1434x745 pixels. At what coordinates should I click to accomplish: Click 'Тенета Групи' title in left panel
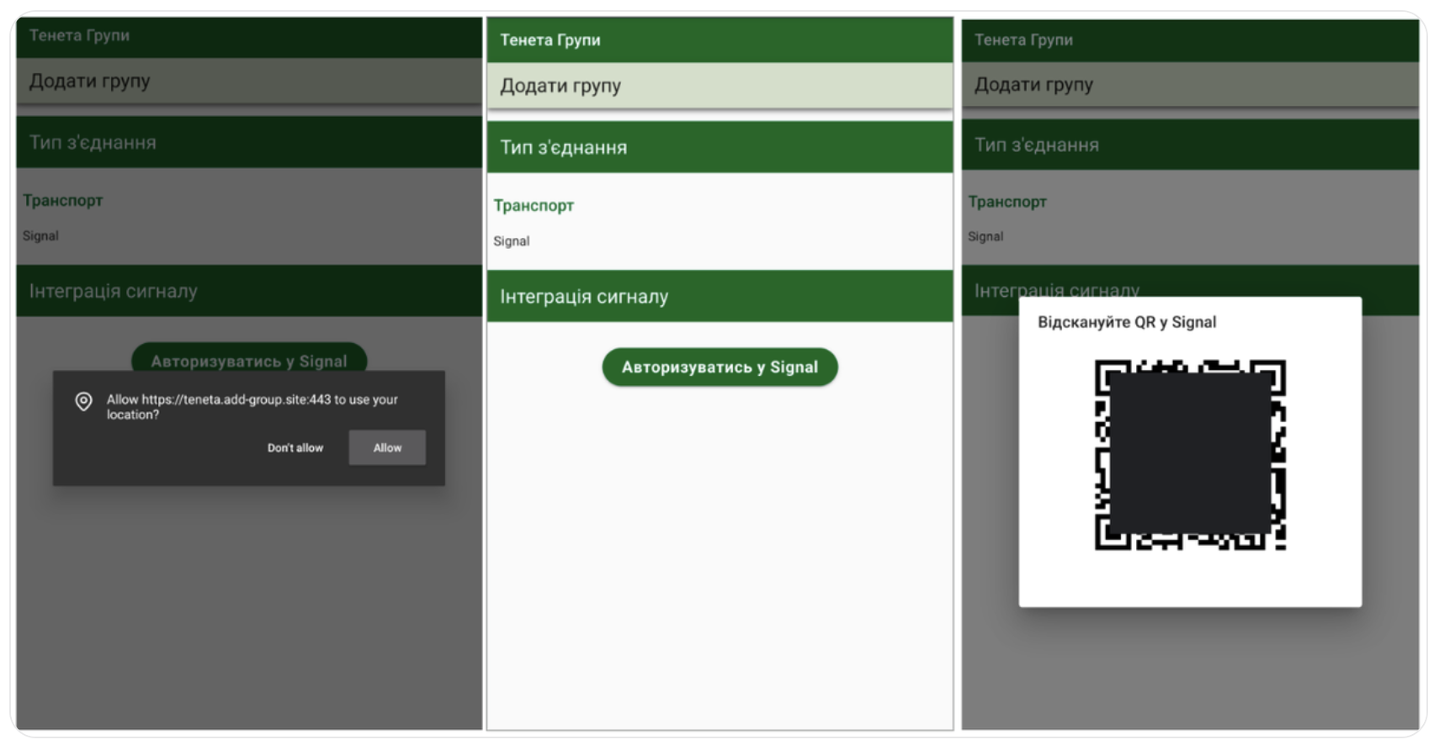point(79,35)
